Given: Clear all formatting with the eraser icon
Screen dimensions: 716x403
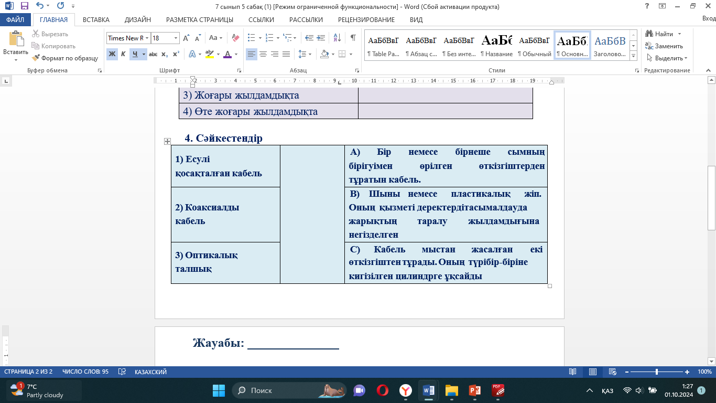Looking at the screenshot, I should click(235, 38).
